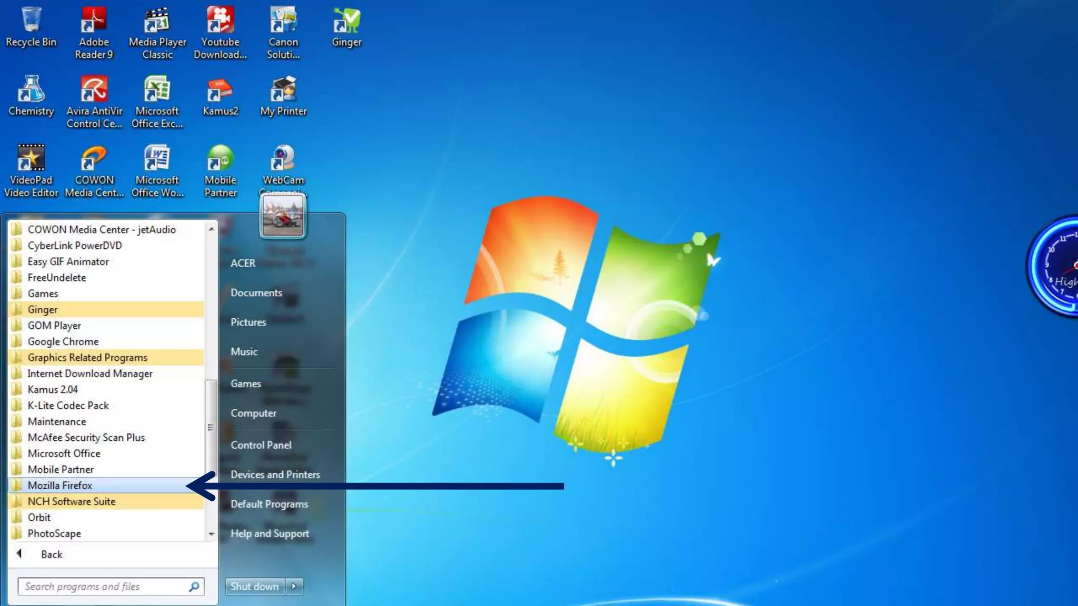Open the Shut down options arrow
The height and width of the screenshot is (606, 1078).
294,586
